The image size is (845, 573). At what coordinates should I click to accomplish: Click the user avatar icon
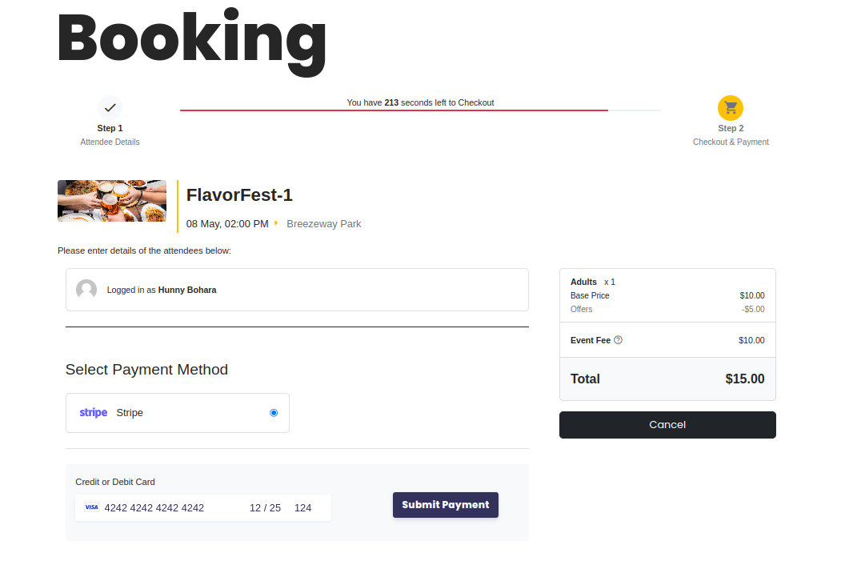86,290
